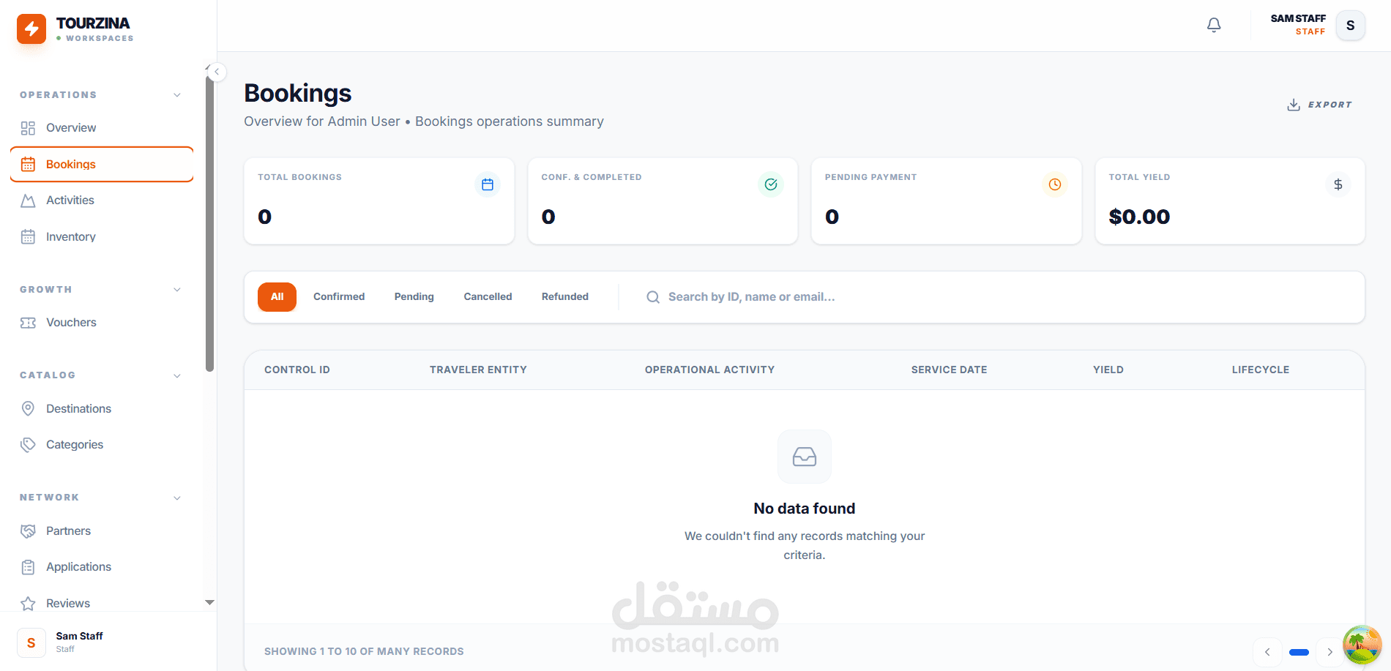Open Categories in the sidebar
The width and height of the screenshot is (1391, 671).
[102, 445]
